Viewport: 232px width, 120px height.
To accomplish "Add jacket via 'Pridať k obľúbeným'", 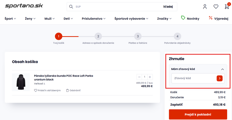I will pos(47,90).
